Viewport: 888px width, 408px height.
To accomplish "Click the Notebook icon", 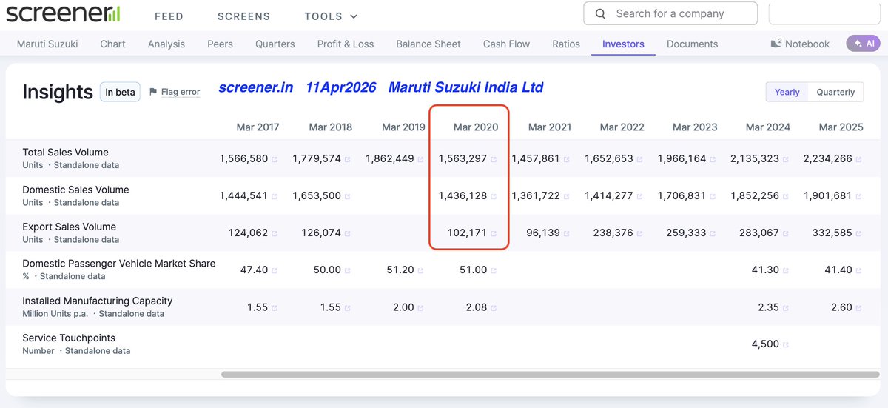I will click(776, 44).
